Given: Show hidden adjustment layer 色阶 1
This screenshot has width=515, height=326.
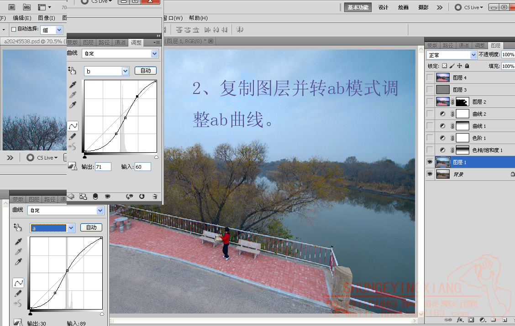Looking at the screenshot, I should [x=430, y=138].
